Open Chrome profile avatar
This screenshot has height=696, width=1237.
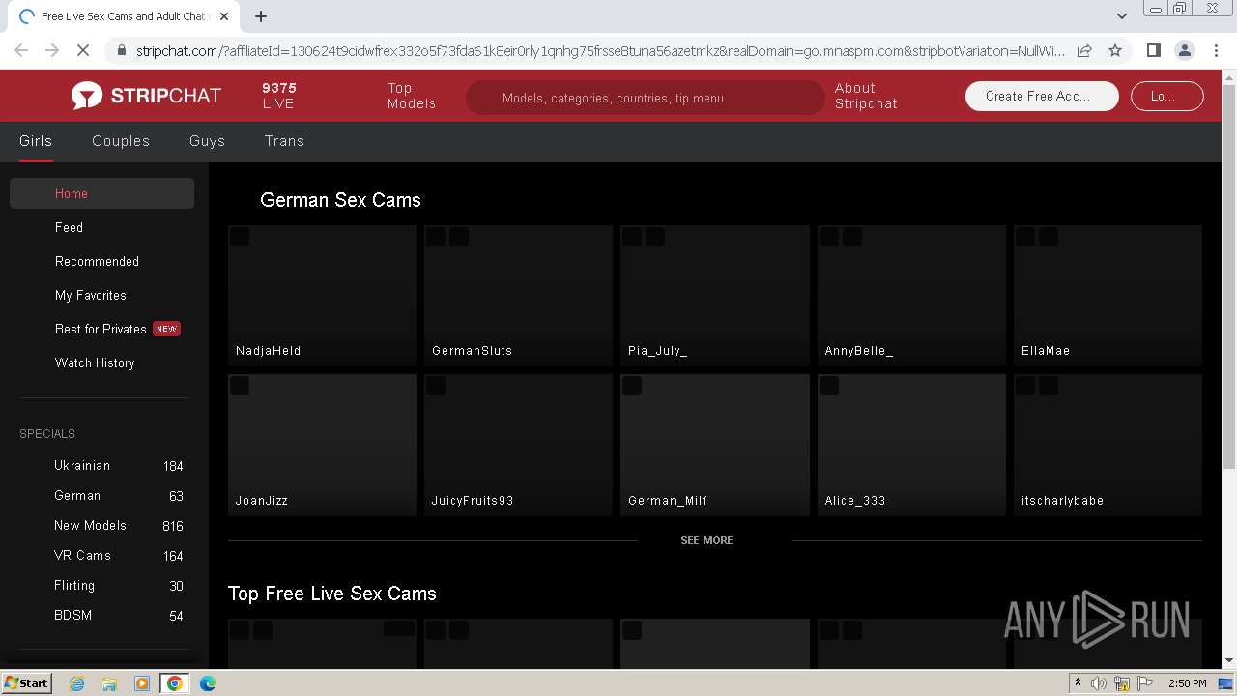(1184, 50)
